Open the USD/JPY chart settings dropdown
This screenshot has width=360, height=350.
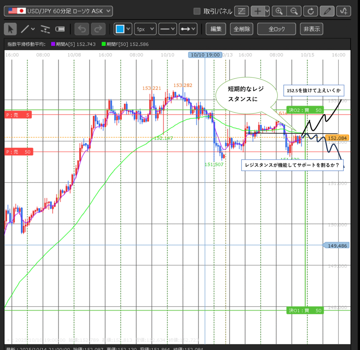tap(58, 11)
